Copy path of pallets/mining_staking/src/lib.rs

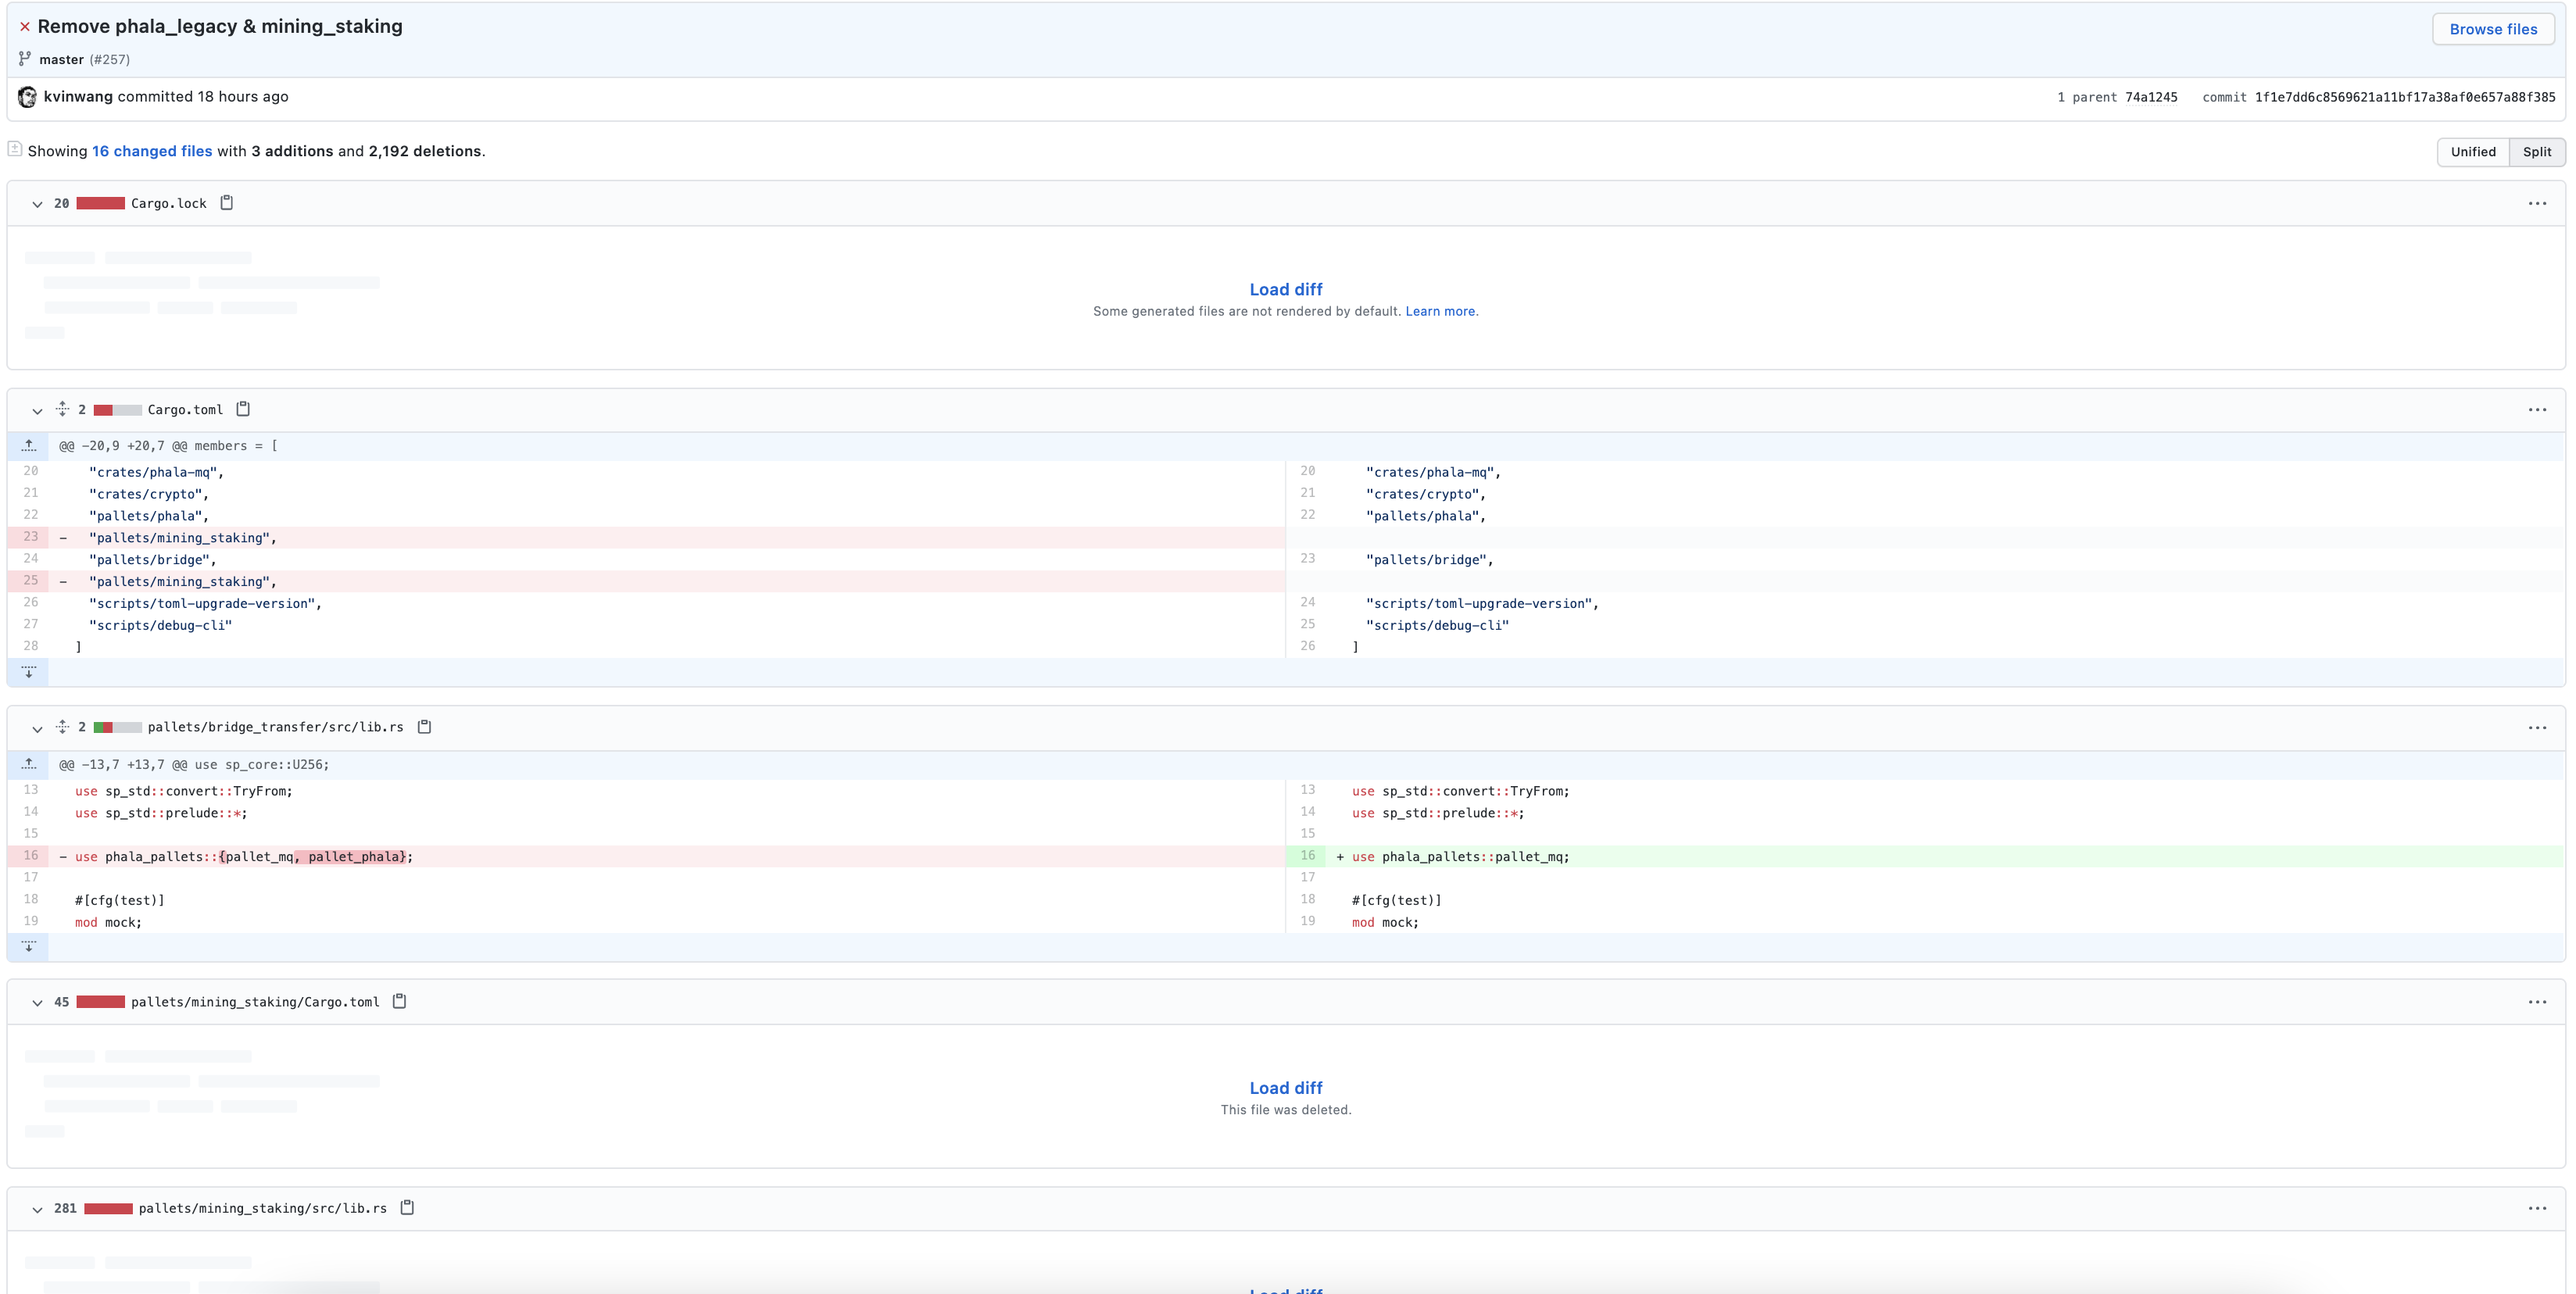(407, 1208)
